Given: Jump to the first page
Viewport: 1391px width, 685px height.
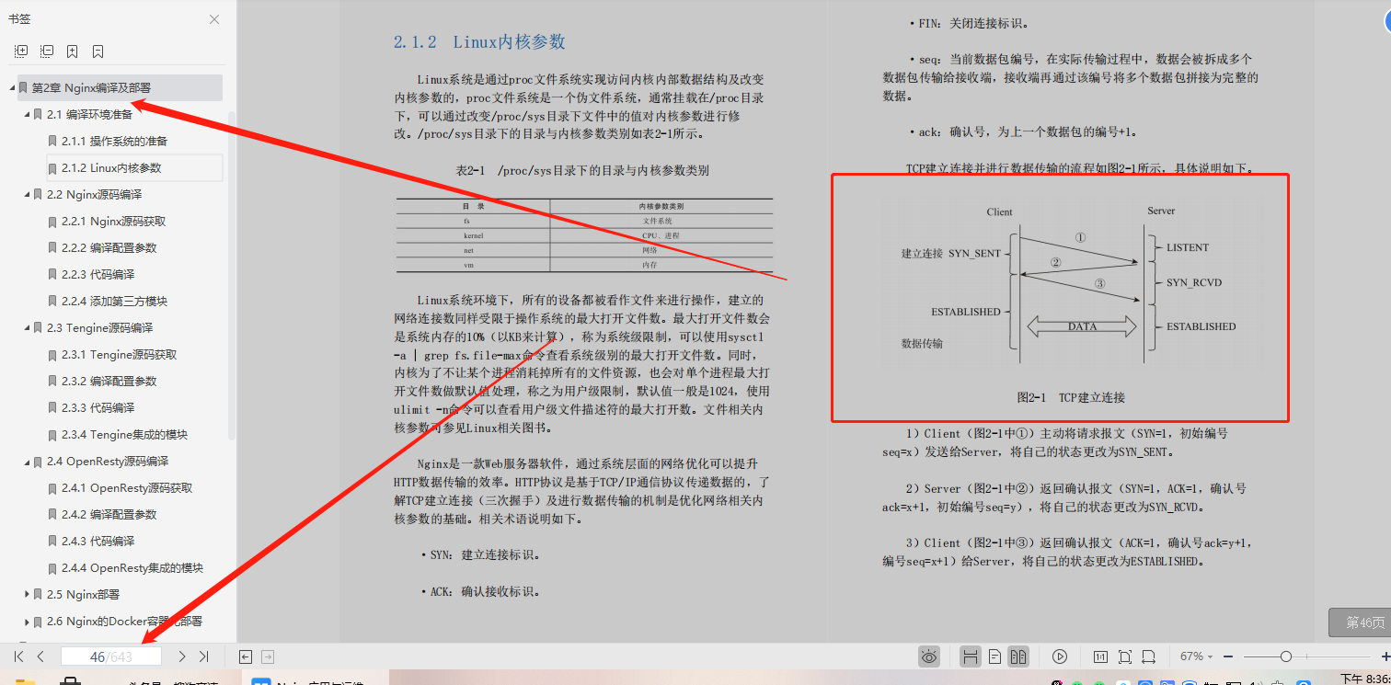Looking at the screenshot, I should (x=18, y=656).
